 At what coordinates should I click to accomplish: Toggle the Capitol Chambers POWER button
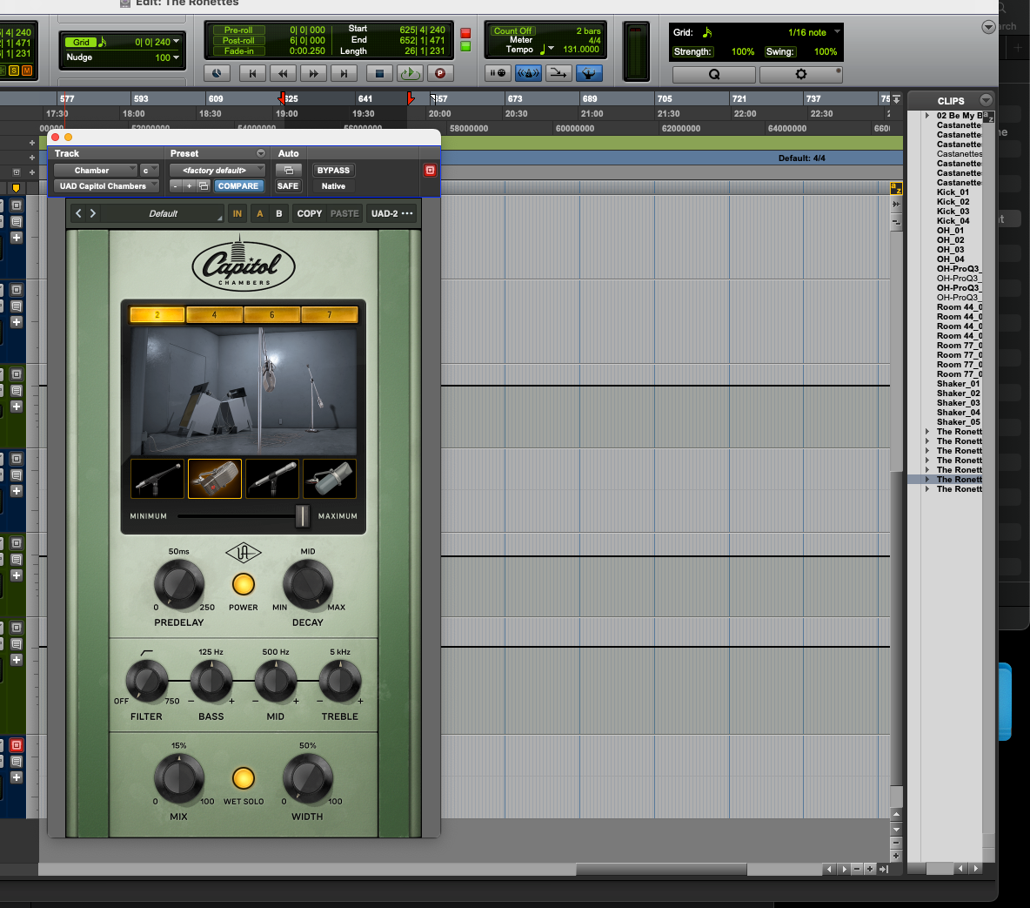point(243,584)
